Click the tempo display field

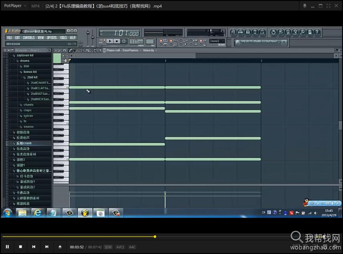point(137,41)
